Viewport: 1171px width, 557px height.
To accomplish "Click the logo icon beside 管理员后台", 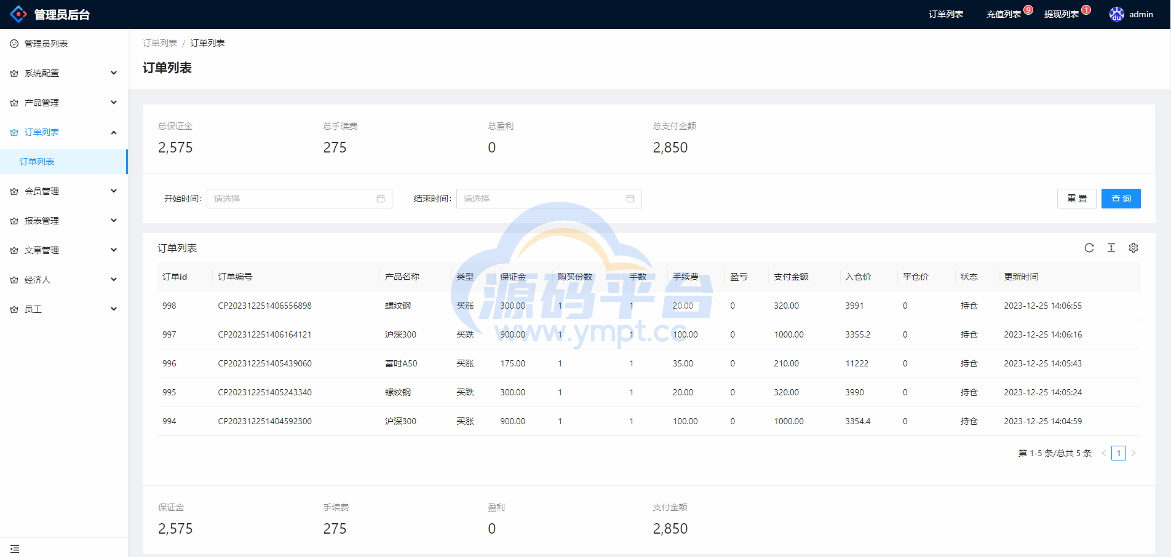I will pyautogui.click(x=18, y=14).
